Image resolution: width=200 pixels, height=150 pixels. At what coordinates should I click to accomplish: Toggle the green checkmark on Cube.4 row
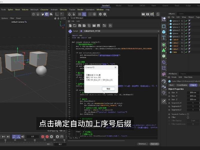(x=186, y=40)
